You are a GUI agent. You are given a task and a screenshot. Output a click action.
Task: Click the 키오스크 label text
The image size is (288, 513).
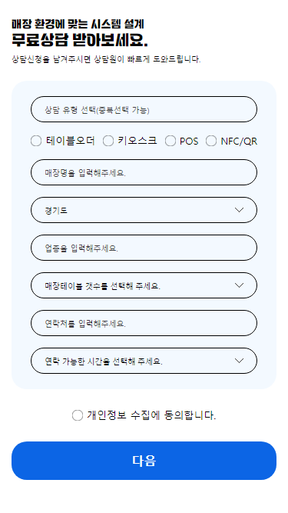pyautogui.click(x=137, y=141)
